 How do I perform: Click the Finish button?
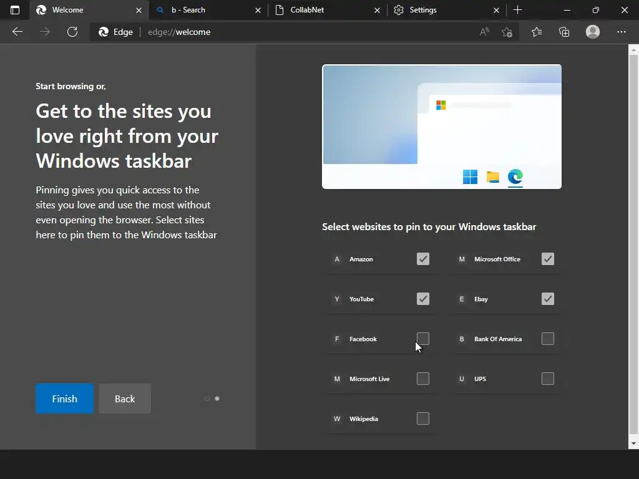click(x=64, y=399)
